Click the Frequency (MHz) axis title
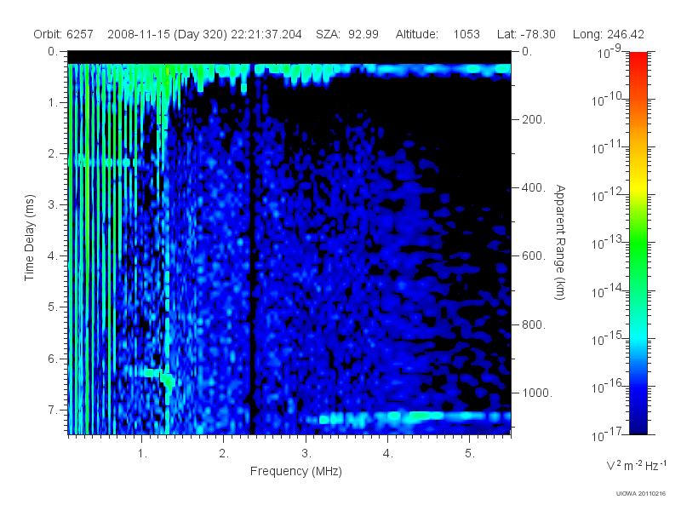Viewport: 681px width, 511px height. pyautogui.click(x=296, y=471)
